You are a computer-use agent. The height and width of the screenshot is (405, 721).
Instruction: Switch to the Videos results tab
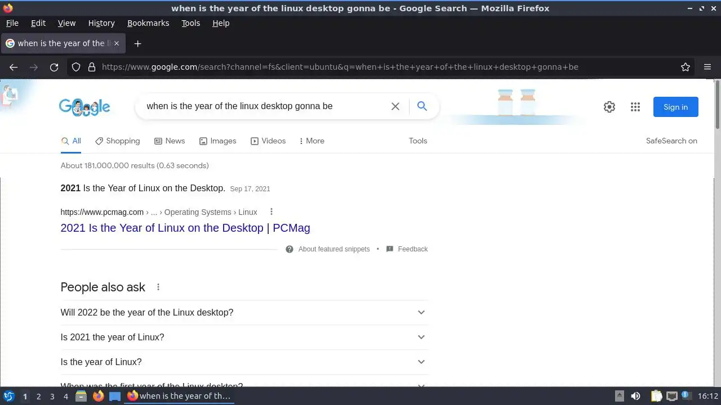[268, 141]
